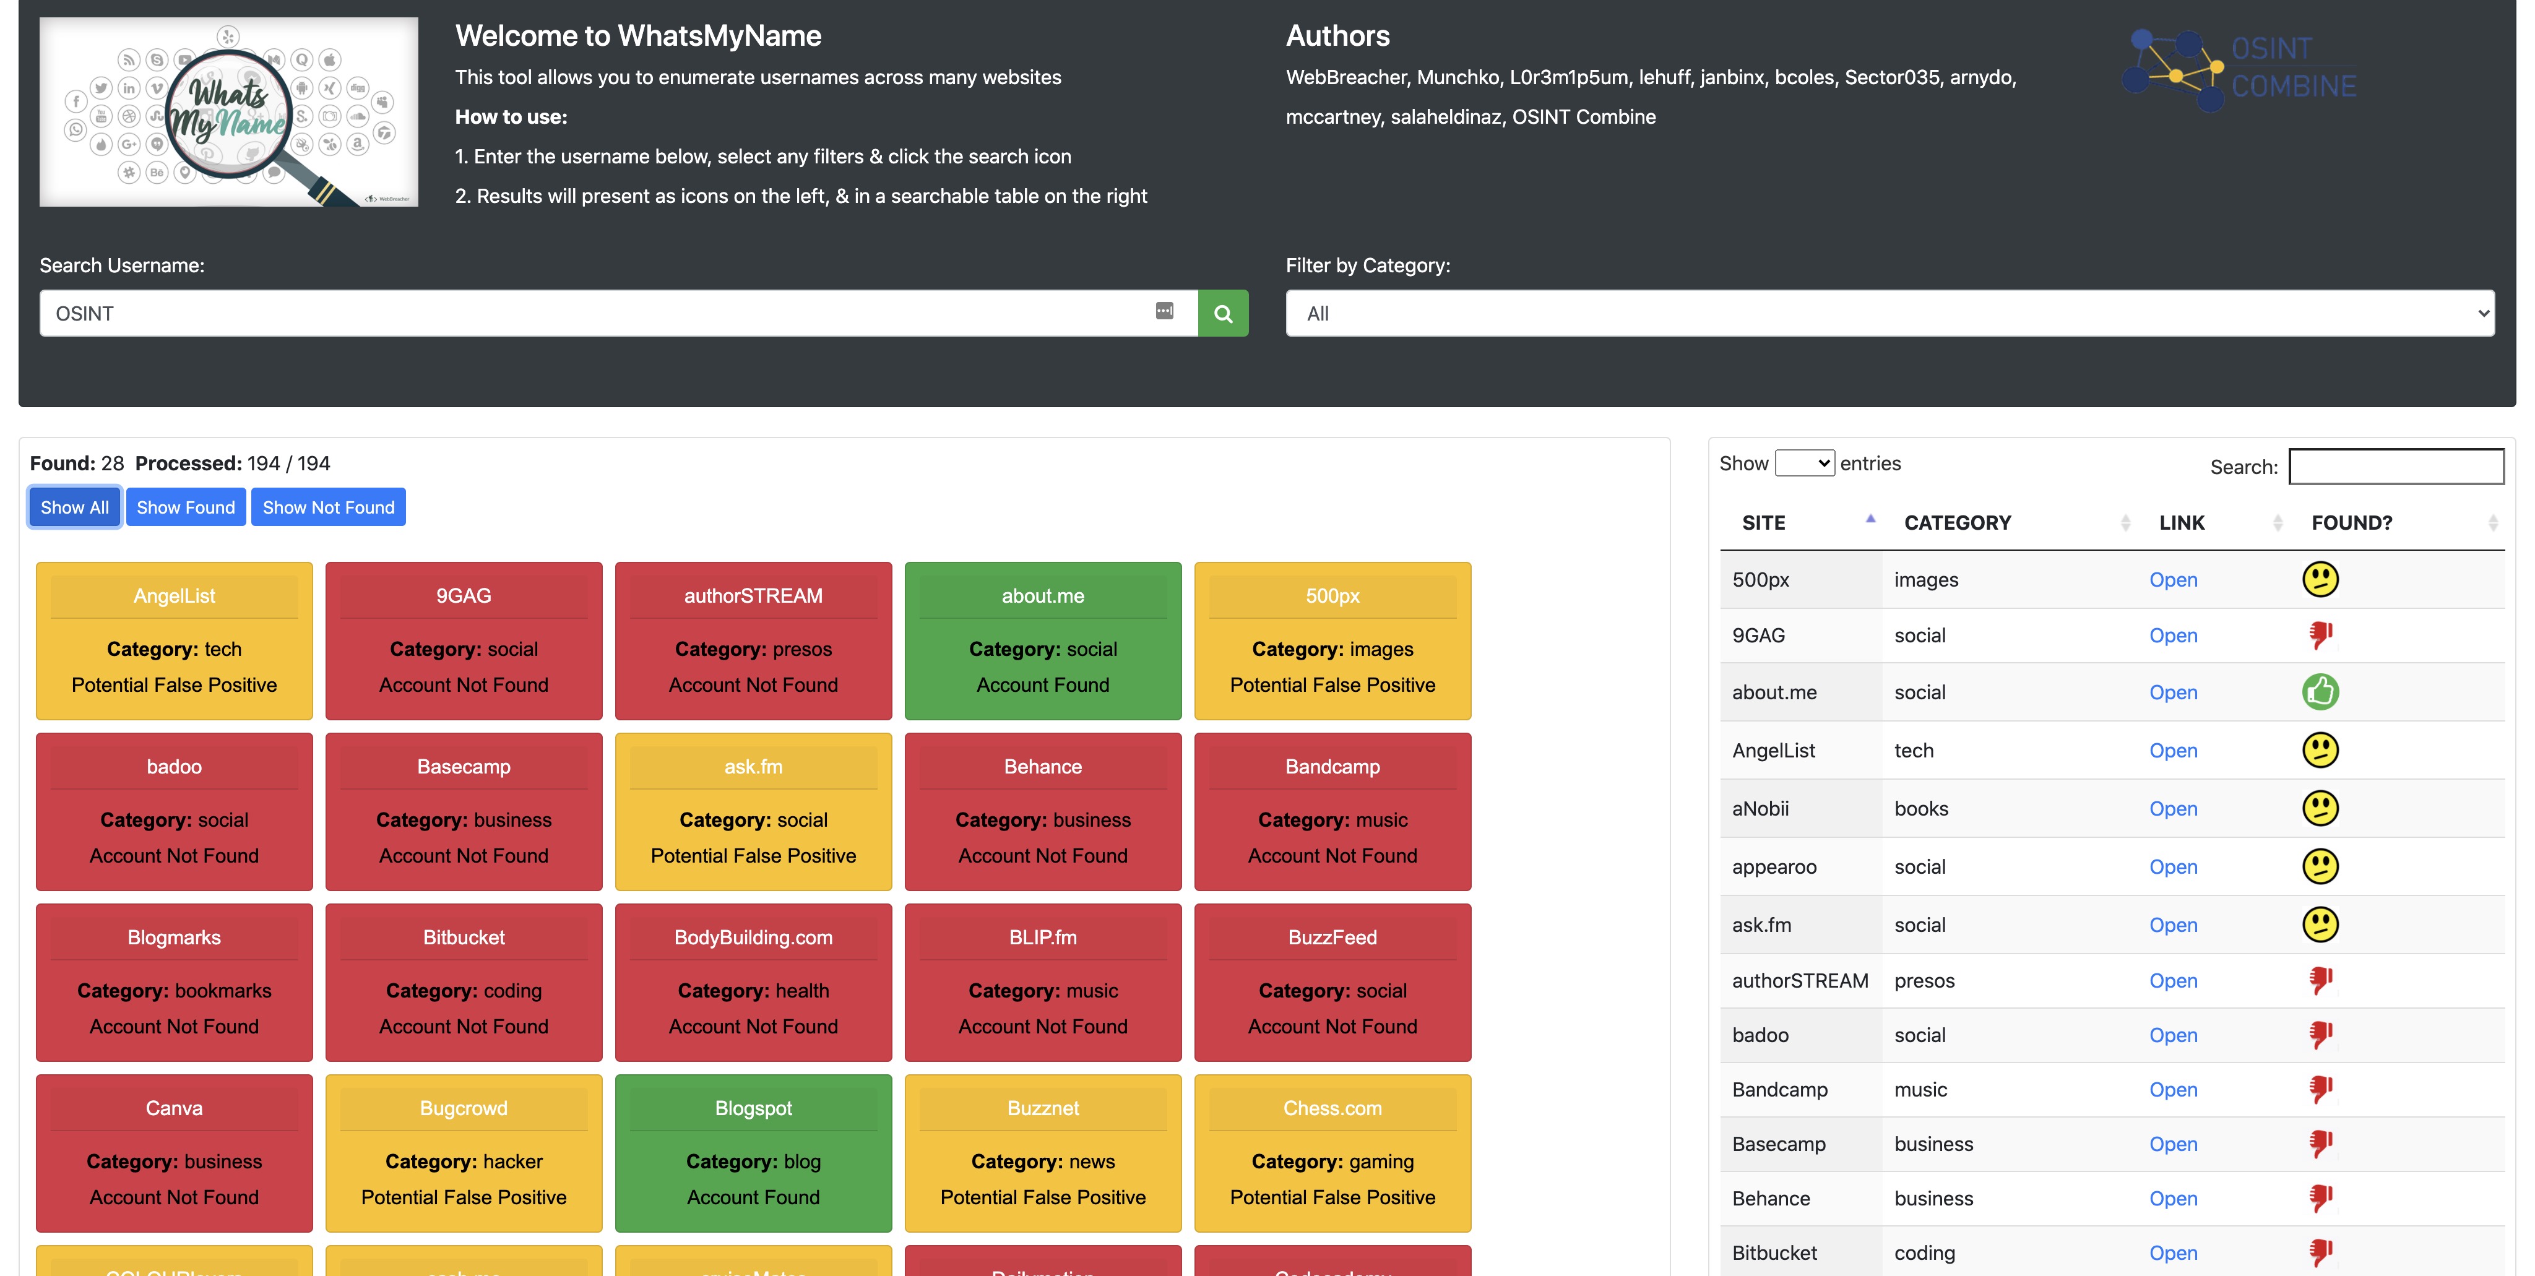Open the authorSTREAM link in table
Image resolution: width=2535 pixels, height=1276 pixels.
click(2173, 981)
